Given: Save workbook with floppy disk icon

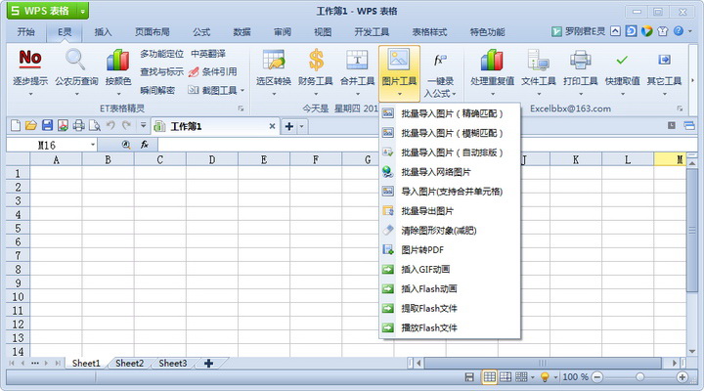Looking at the screenshot, I should (47, 126).
